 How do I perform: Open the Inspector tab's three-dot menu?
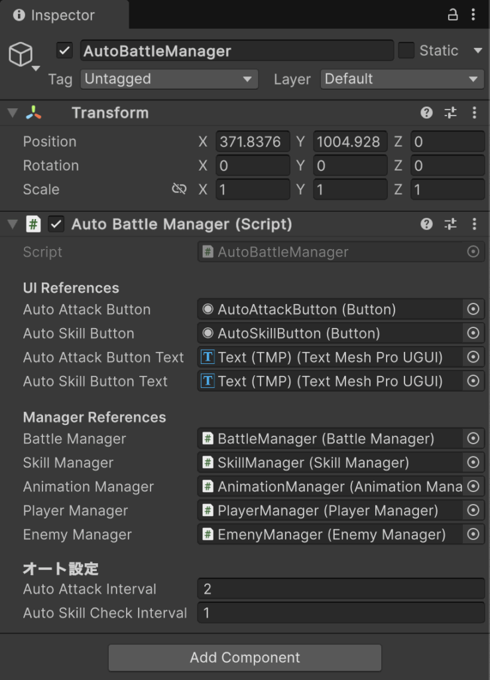coord(473,15)
